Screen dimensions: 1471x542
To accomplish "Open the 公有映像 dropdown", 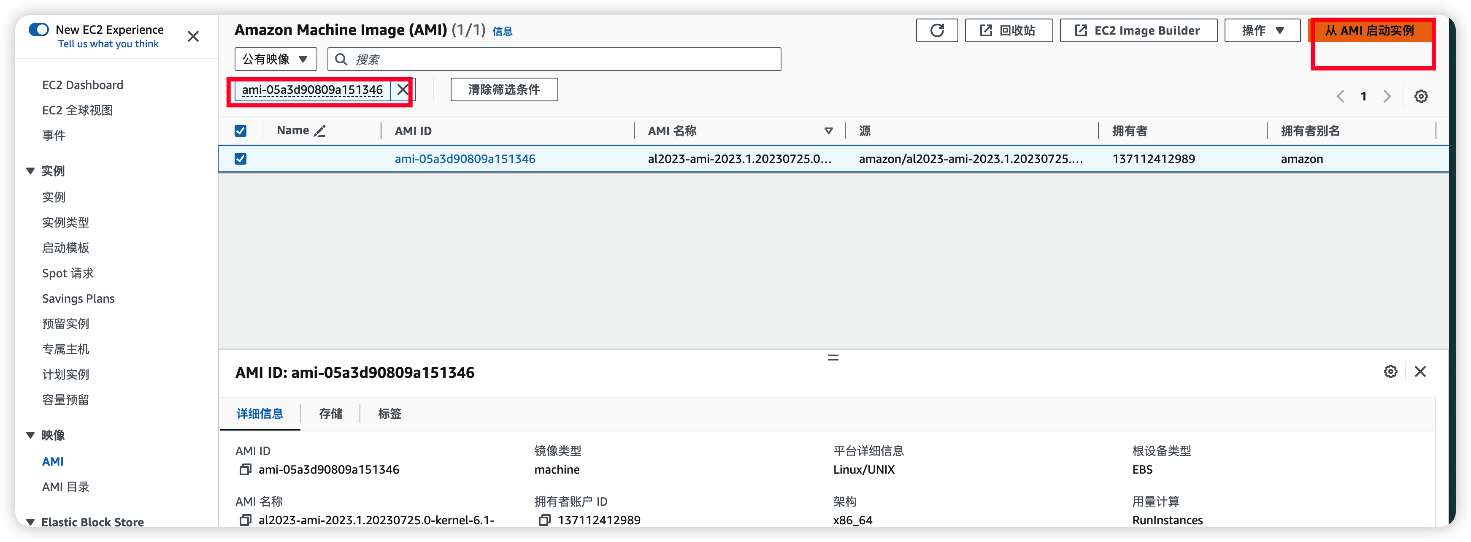I will pos(275,59).
